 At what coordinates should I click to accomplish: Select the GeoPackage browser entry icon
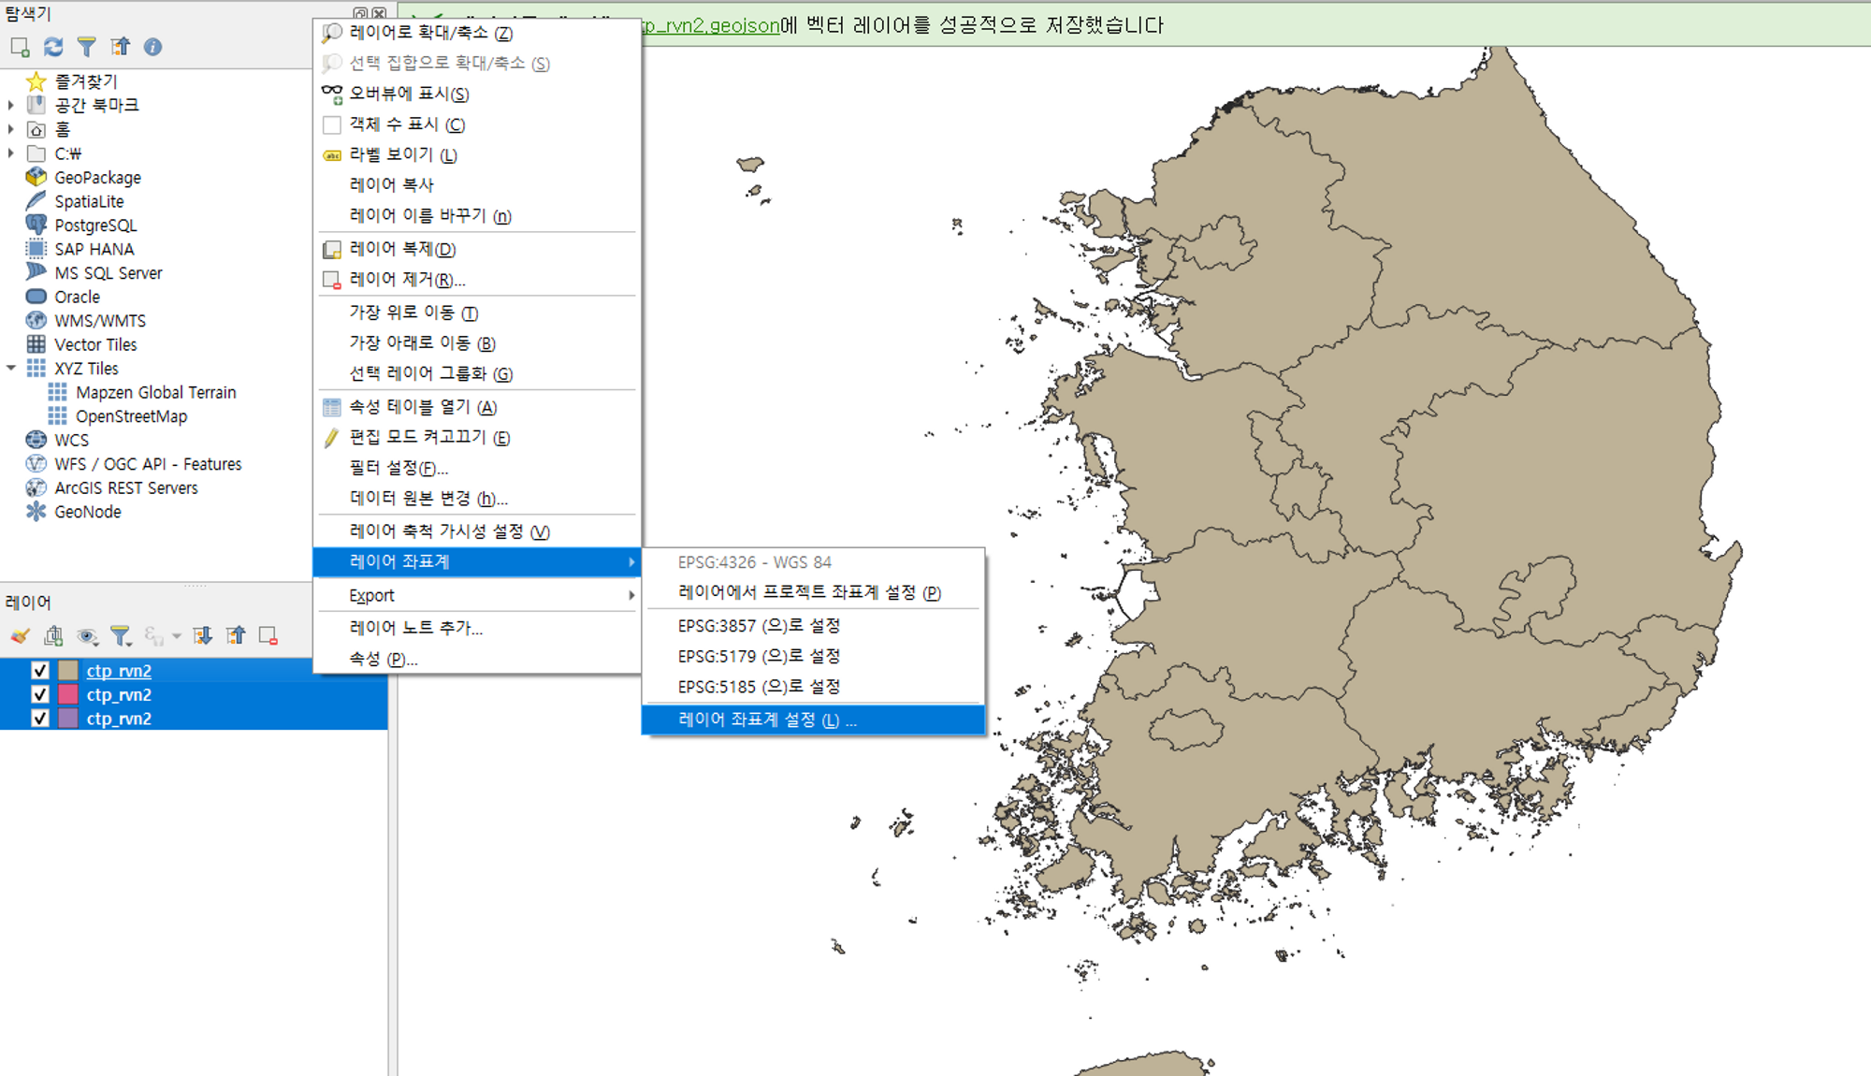[x=36, y=177]
